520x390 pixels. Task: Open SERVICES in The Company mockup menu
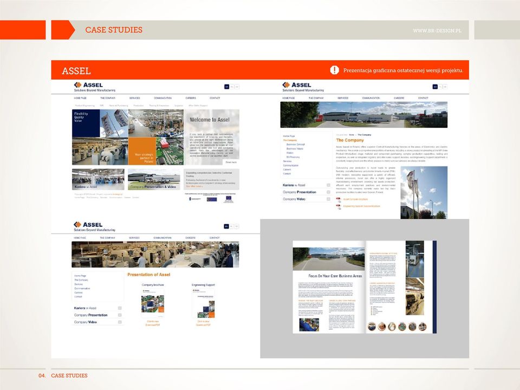pos(343,98)
